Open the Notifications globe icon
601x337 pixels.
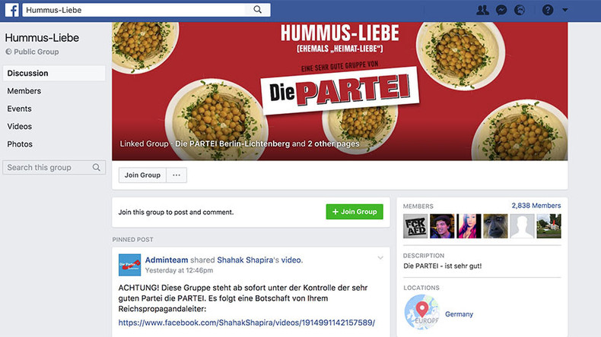tap(520, 10)
